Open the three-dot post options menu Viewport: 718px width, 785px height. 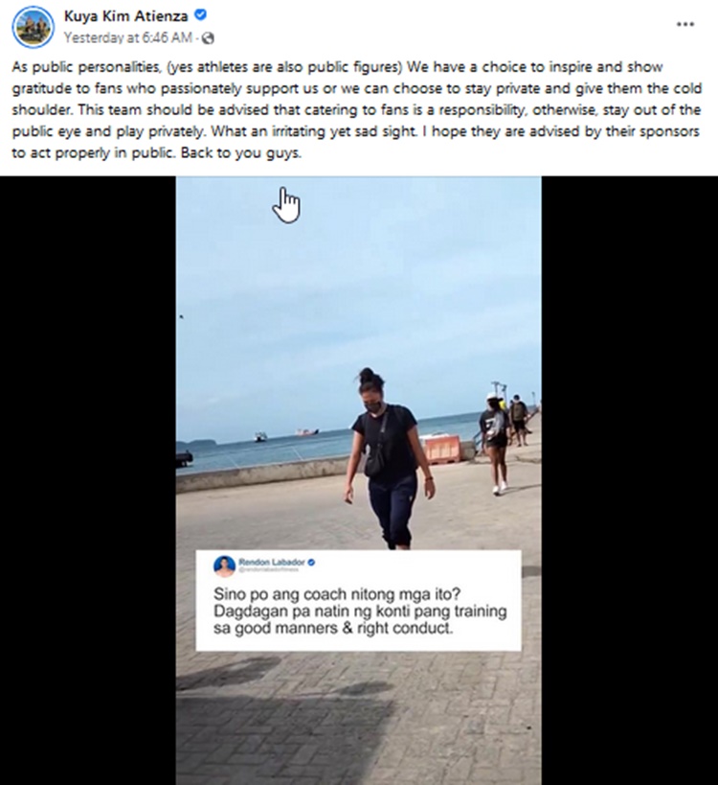click(x=685, y=24)
